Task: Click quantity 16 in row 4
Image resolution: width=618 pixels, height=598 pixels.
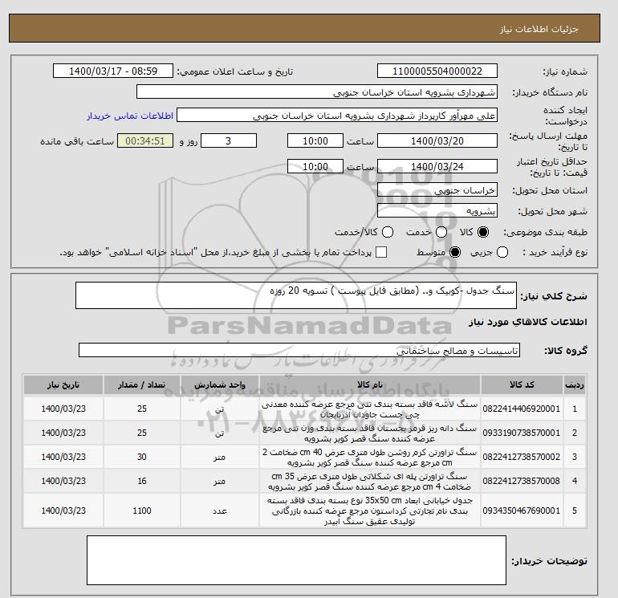Action: point(142,481)
